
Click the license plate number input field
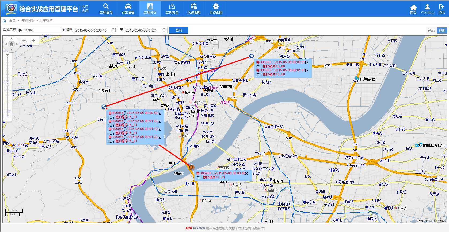pyautogui.click(x=39, y=30)
